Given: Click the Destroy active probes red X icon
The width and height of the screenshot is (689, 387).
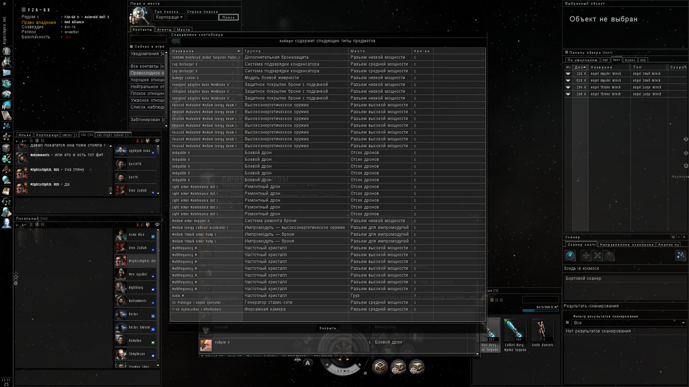Looking at the screenshot, I should tap(609, 255).
